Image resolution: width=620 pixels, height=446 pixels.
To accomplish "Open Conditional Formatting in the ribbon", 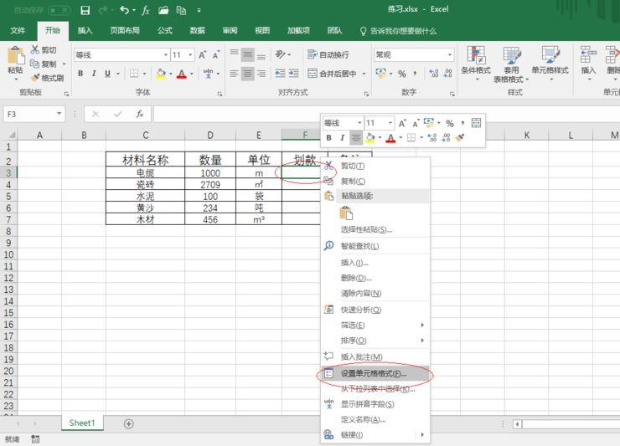I will coord(476,64).
